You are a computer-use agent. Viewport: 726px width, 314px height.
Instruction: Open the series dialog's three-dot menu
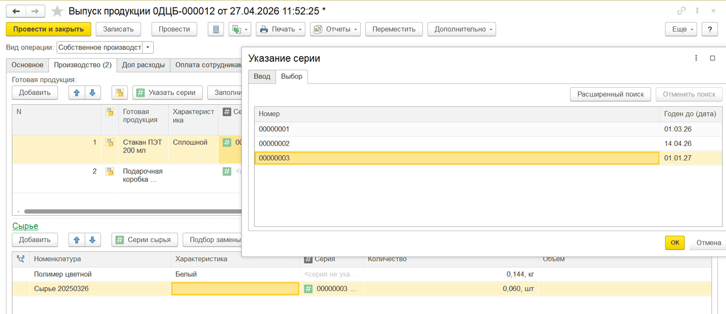696,58
